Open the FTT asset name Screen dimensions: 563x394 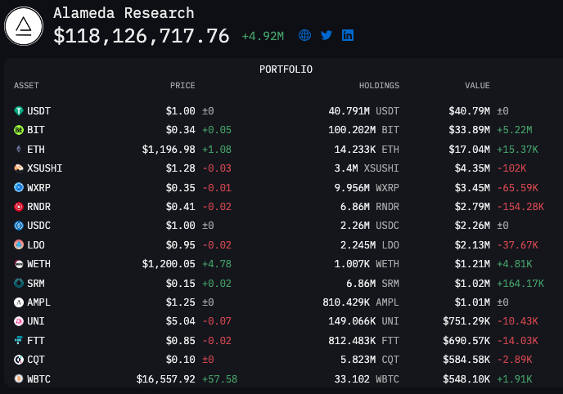36,341
